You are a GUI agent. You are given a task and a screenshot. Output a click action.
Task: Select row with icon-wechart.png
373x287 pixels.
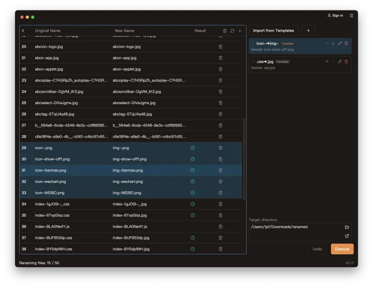pyautogui.click(x=131, y=181)
